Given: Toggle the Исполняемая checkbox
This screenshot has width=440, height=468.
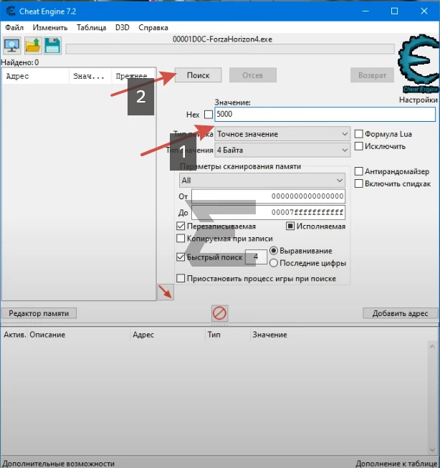Looking at the screenshot, I should pos(290,226).
